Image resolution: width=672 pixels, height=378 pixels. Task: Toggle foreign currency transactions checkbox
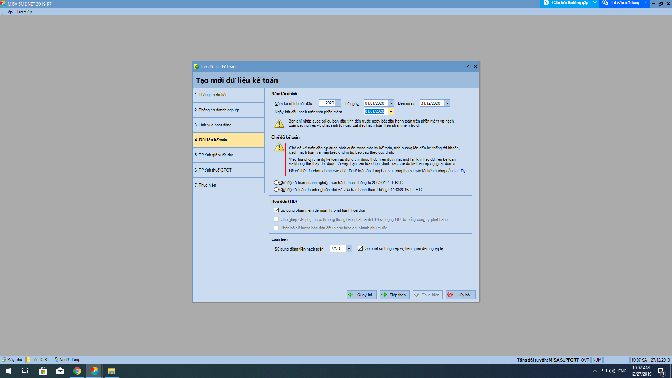click(360, 248)
